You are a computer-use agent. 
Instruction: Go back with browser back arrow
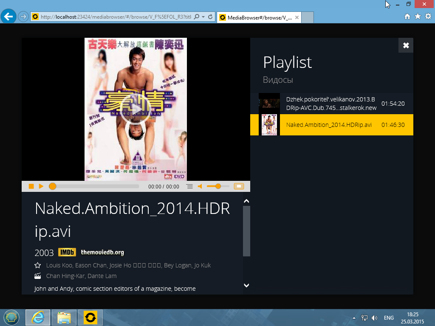click(x=8, y=17)
